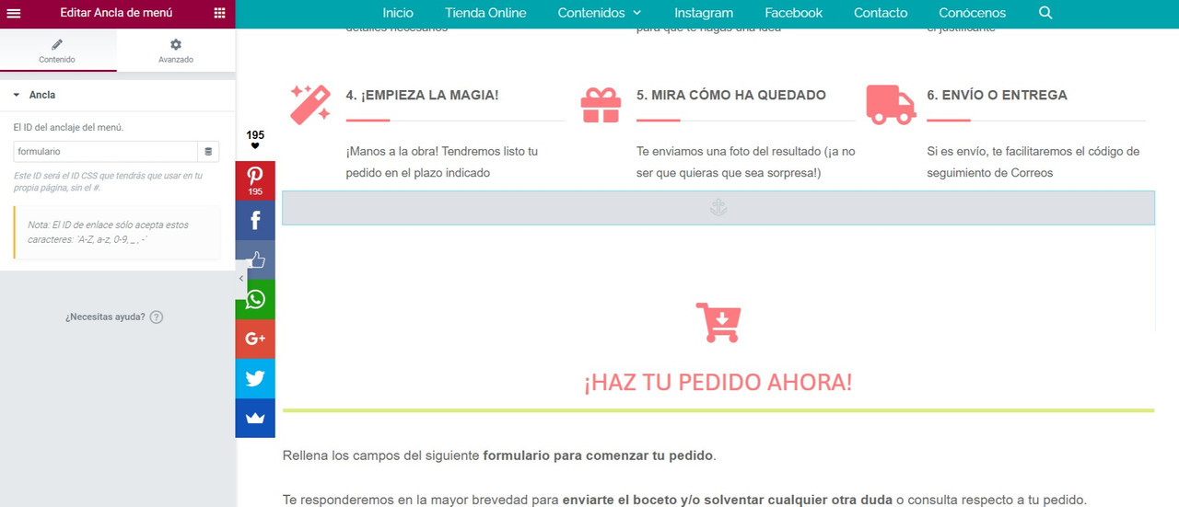Switch to the Avanzado tab
Screen dimensions: 1179x507
pos(176,51)
